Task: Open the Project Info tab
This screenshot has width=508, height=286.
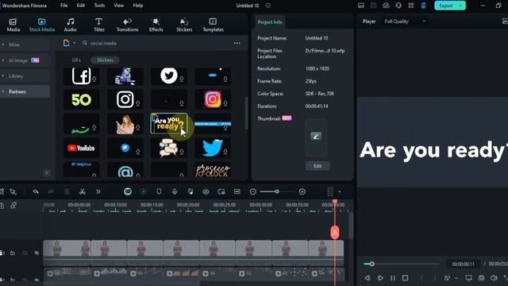Action: point(270,22)
